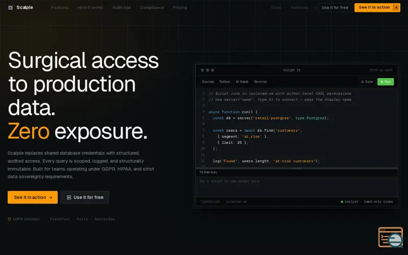Click the prod-eu-west environment label
This screenshot has height=255, width=408.
click(381, 70)
